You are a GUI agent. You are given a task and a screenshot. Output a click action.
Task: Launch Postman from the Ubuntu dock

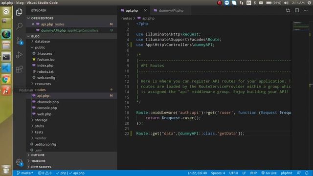tap(6, 90)
